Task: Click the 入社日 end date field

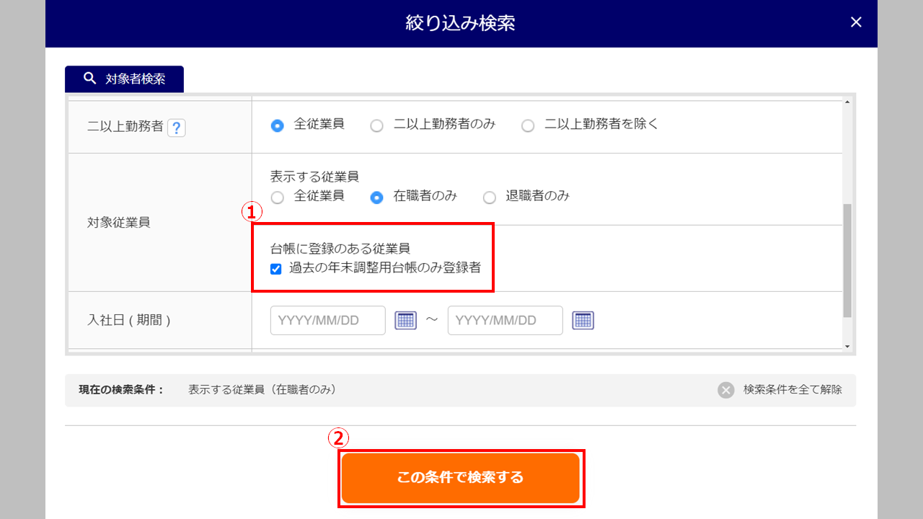Action: (505, 321)
